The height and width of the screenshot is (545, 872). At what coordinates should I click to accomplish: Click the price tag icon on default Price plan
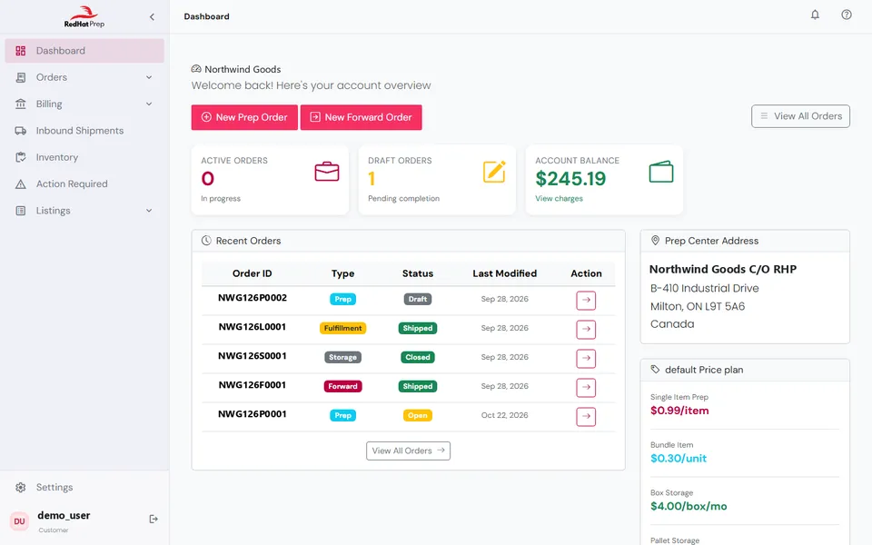point(655,370)
